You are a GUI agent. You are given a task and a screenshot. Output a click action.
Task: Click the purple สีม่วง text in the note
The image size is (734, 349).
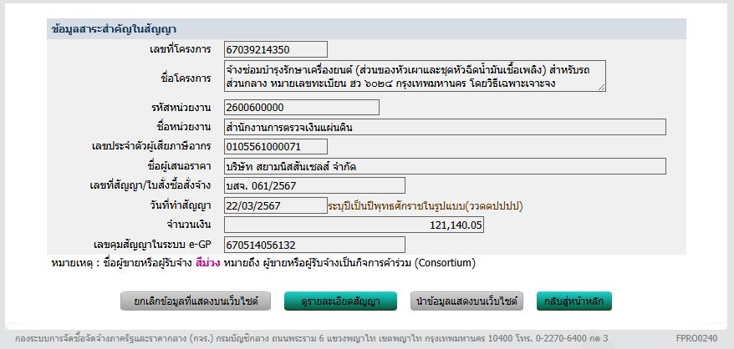point(208,263)
